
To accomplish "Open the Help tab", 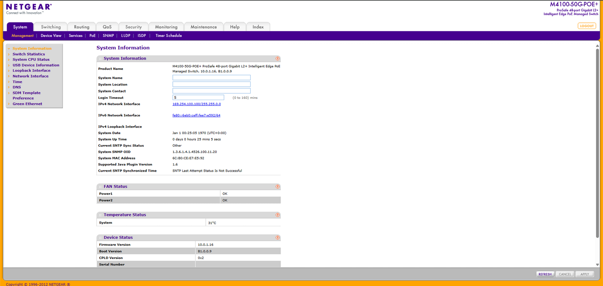I will point(235,27).
